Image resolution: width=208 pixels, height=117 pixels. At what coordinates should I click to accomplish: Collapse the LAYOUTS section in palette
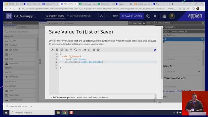click(4, 36)
